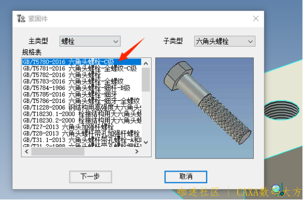Click the 下一步 button
Viewport: 303px width, 200px height.
pos(91,176)
